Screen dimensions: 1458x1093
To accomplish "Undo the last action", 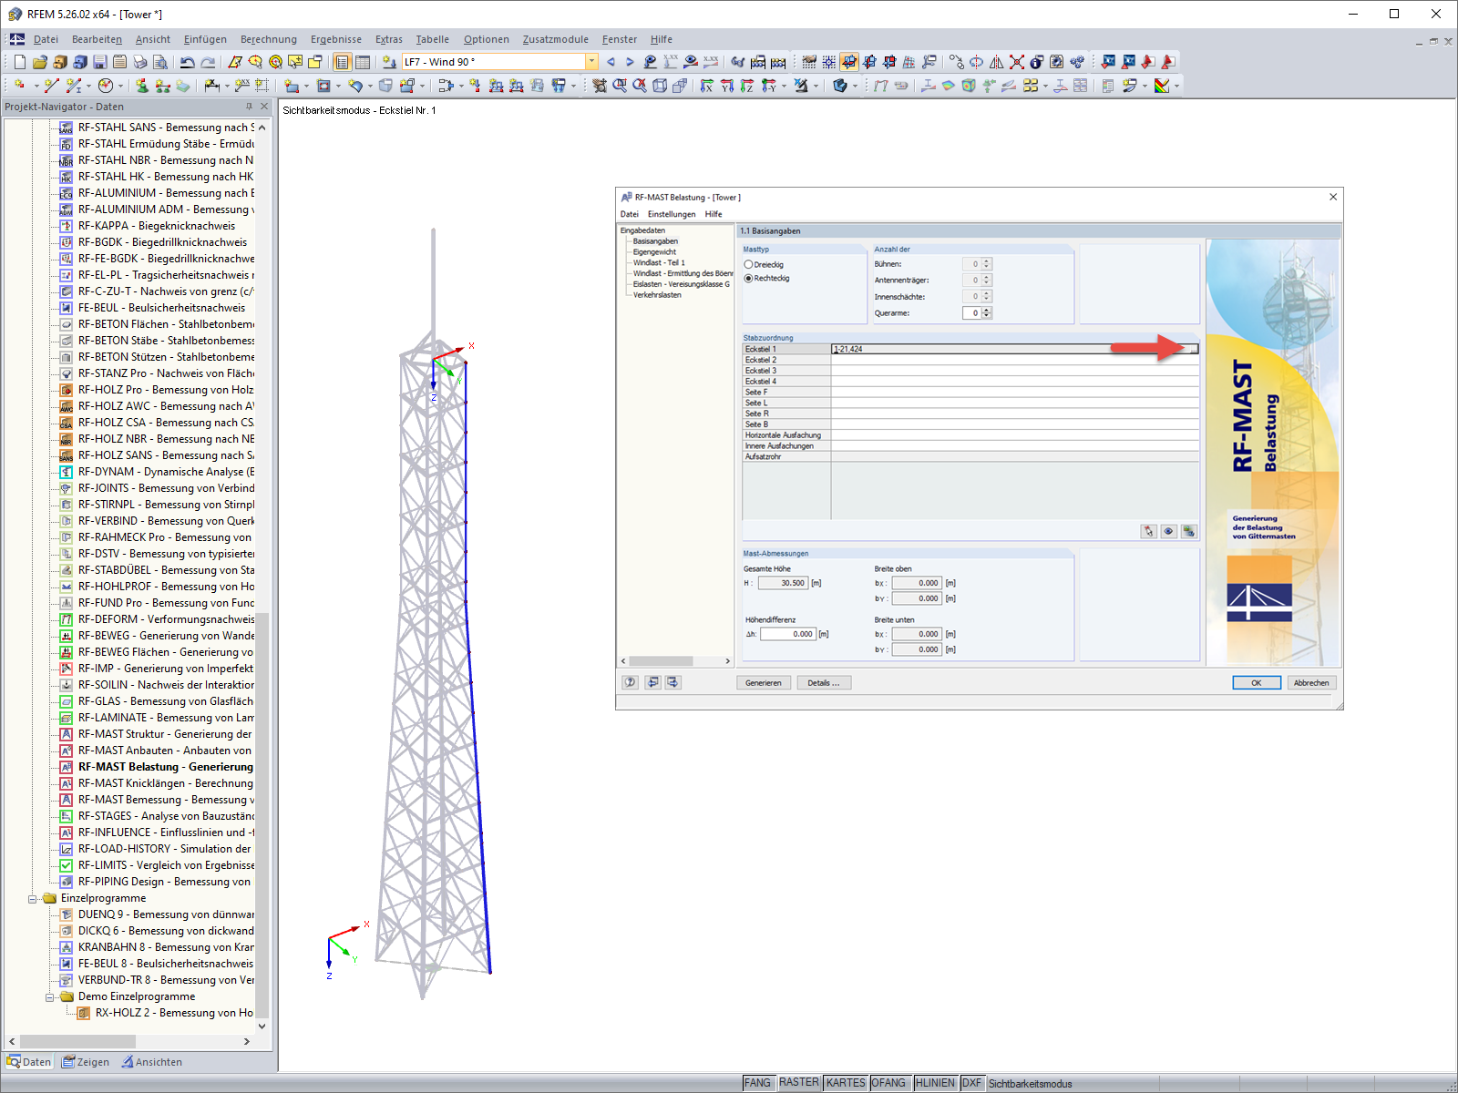I will [x=187, y=62].
